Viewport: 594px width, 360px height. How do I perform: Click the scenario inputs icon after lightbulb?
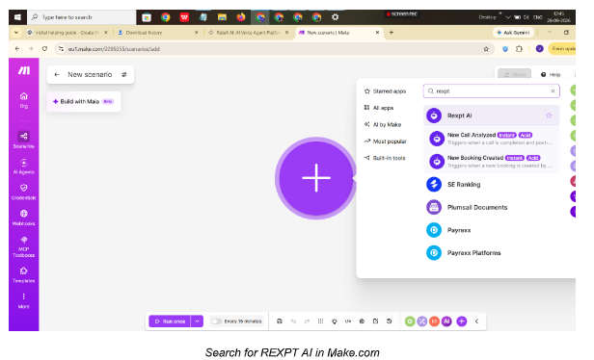pyautogui.click(x=348, y=321)
